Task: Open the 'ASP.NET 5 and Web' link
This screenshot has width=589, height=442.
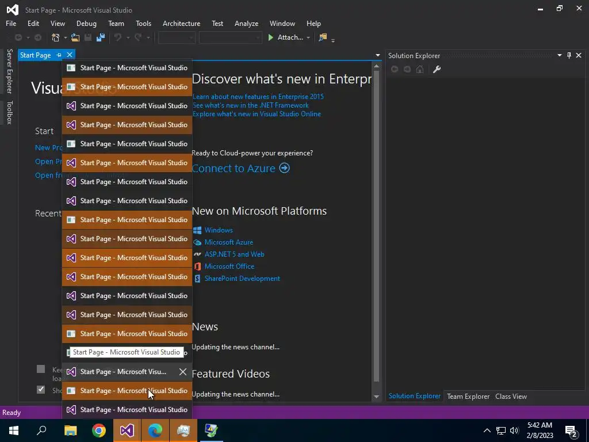Action: coord(235,254)
